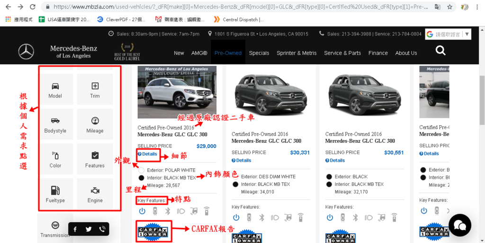Open the About Us menu item
Screen dimensions: 485x243
click(x=406, y=53)
